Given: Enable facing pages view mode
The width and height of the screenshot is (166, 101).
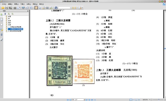Looking at the screenshot, I should pos(136,100).
